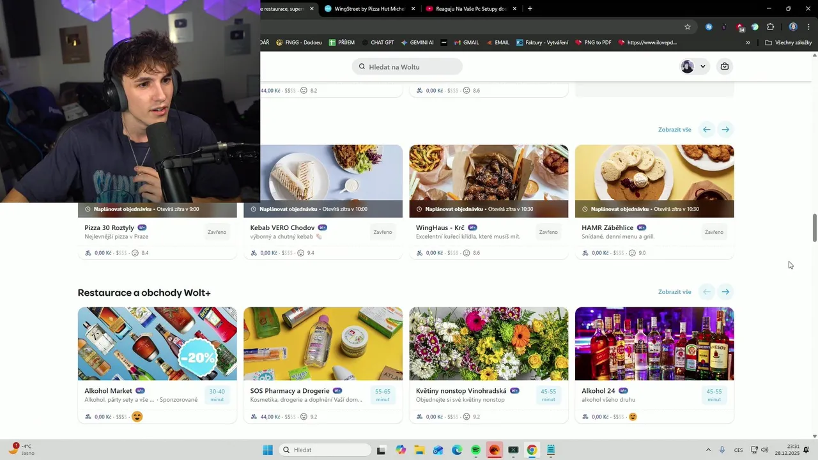Click the Wolt+ badge beside Alkohol 24

click(623, 390)
